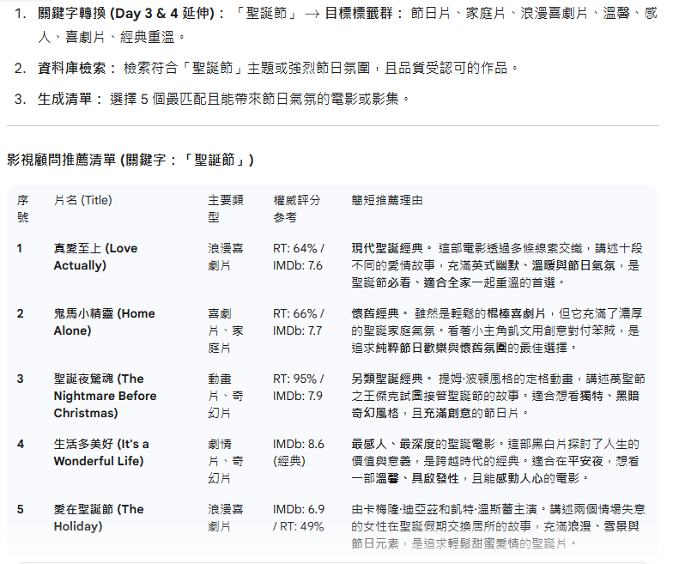
Task: Click description starting 最感人、最深度的聖誕電影
Action: click(496, 461)
